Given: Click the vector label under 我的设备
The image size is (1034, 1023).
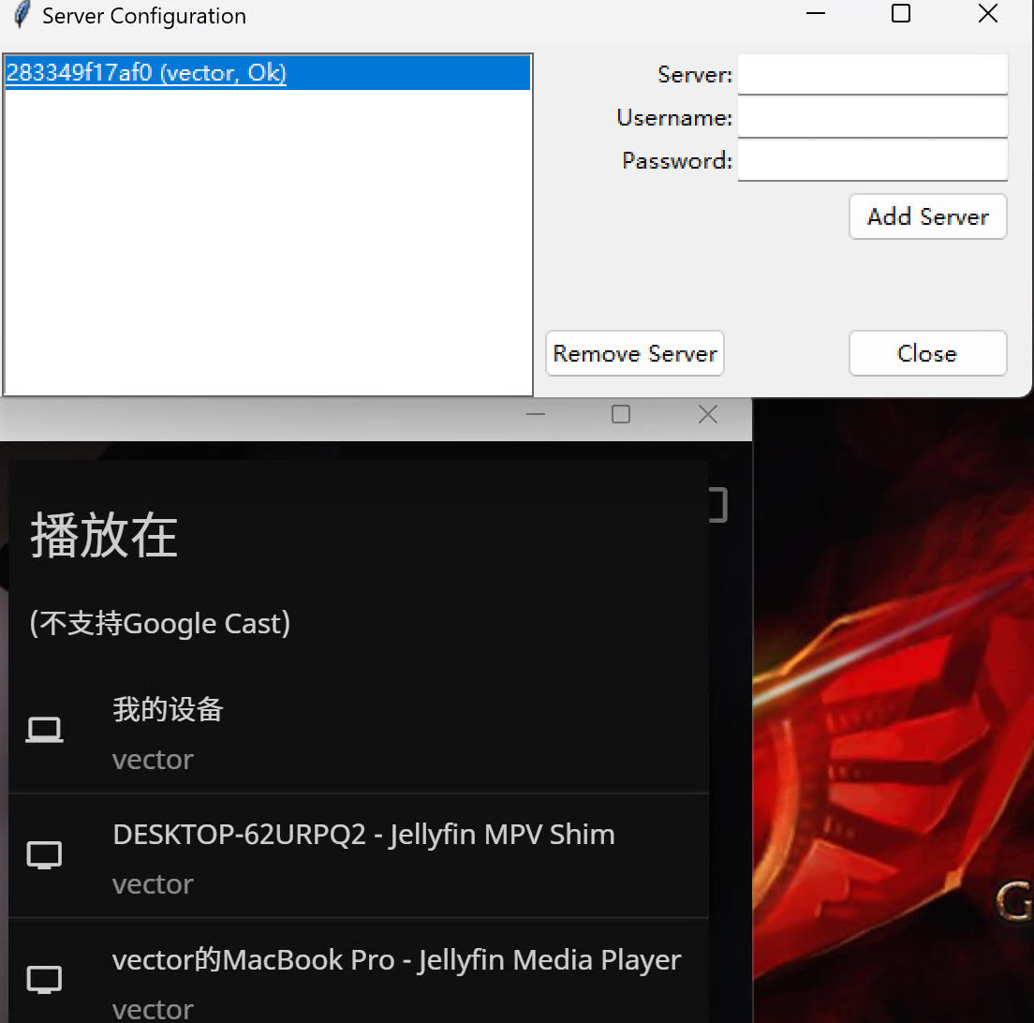Looking at the screenshot, I should [x=153, y=760].
